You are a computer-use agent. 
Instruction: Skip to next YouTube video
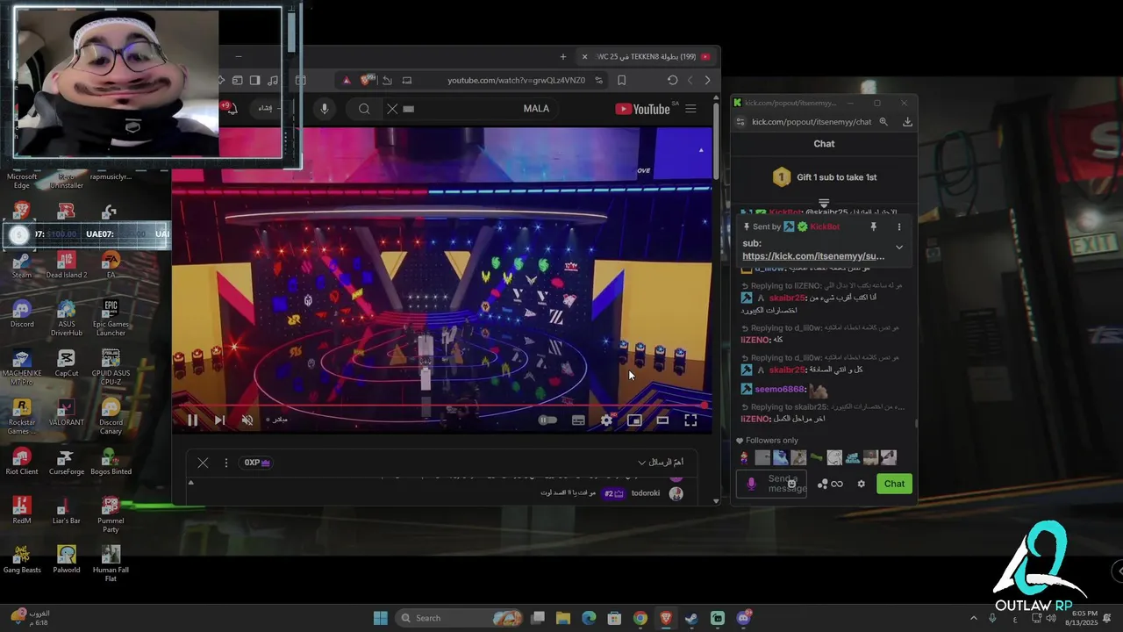tap(219, 420)
